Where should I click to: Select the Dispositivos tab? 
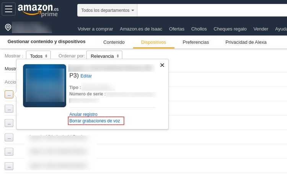(x=153, y=42)
